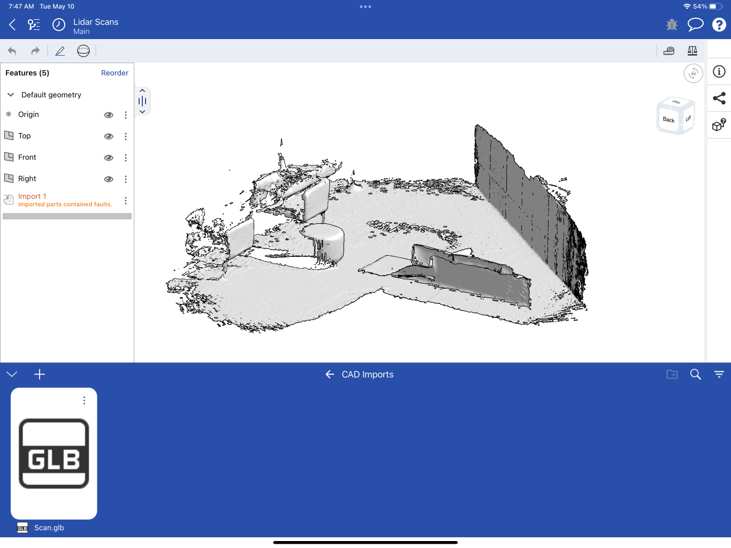Tap the share icon on right sidebar
Image resolution: width=731 pixels, height=548 pixels.
719,98
